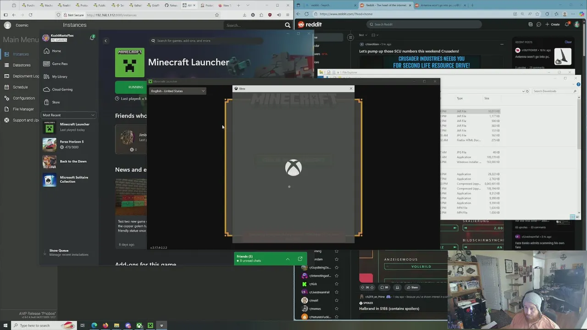Focus Xbox app games search field
Viewport: 587px width, 330px height.
206,41
